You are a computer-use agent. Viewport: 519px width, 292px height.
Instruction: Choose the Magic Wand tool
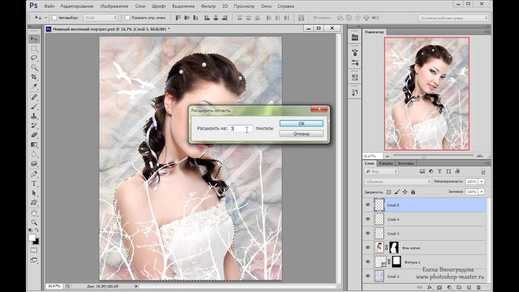tap(34, 67)
